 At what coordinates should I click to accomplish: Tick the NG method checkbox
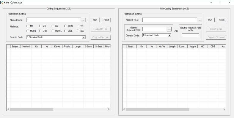coord(78,31)
